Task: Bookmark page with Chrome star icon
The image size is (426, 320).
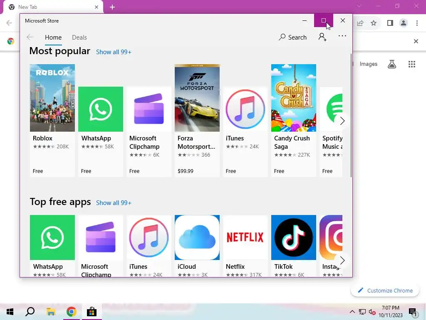Action: tap(374, 23)
